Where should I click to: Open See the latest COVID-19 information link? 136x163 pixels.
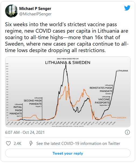tap(78, 144)
